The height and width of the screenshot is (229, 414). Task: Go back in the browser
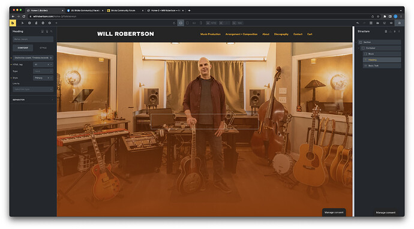13,16
